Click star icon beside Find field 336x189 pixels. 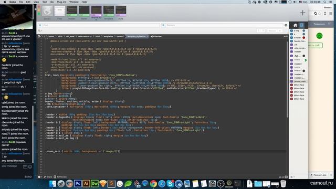coord(40,25)
